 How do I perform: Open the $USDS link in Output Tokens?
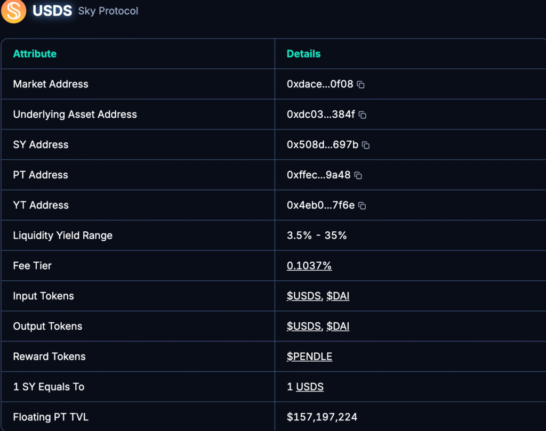tap(303, 326)
